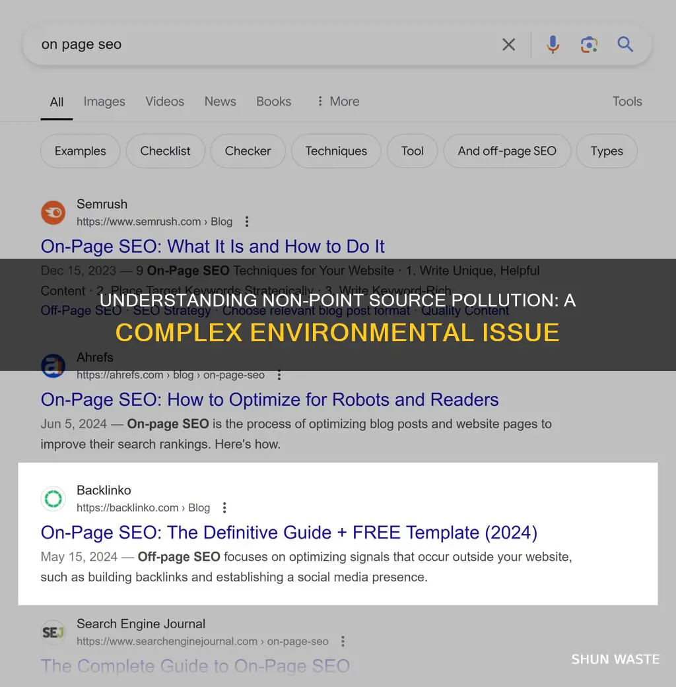Switch to the Books tab
Screen dimensions: 676x687
click(273, 102)
